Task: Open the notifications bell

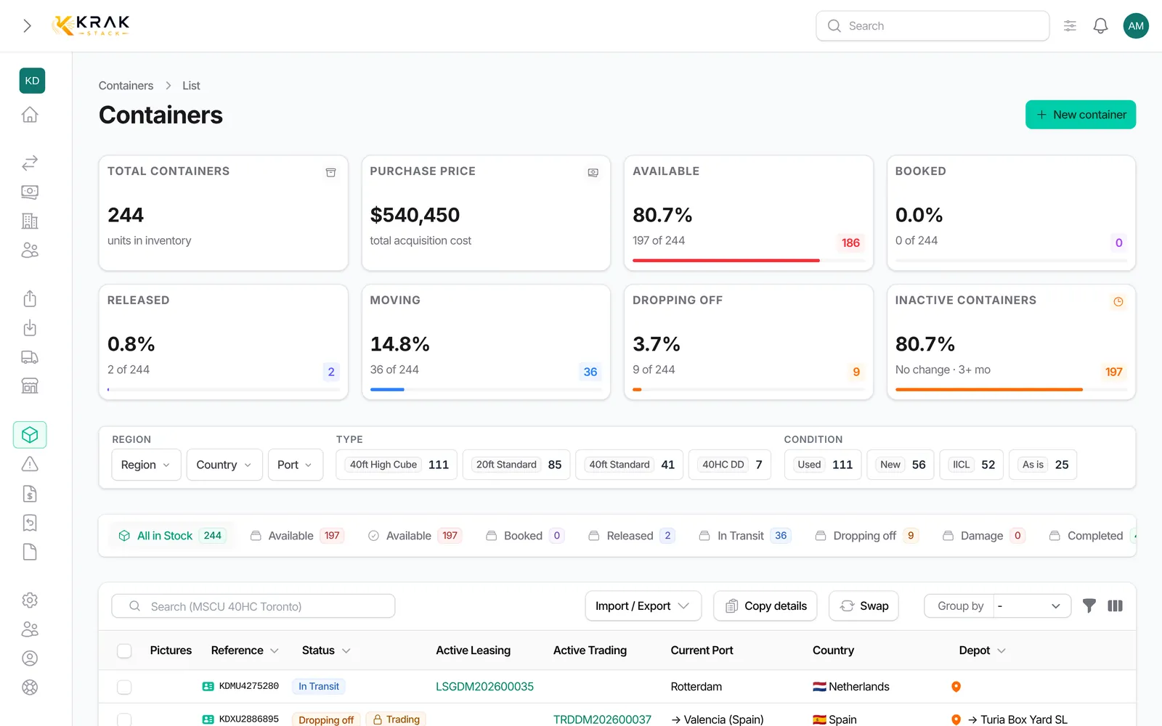Action: 1100,26
